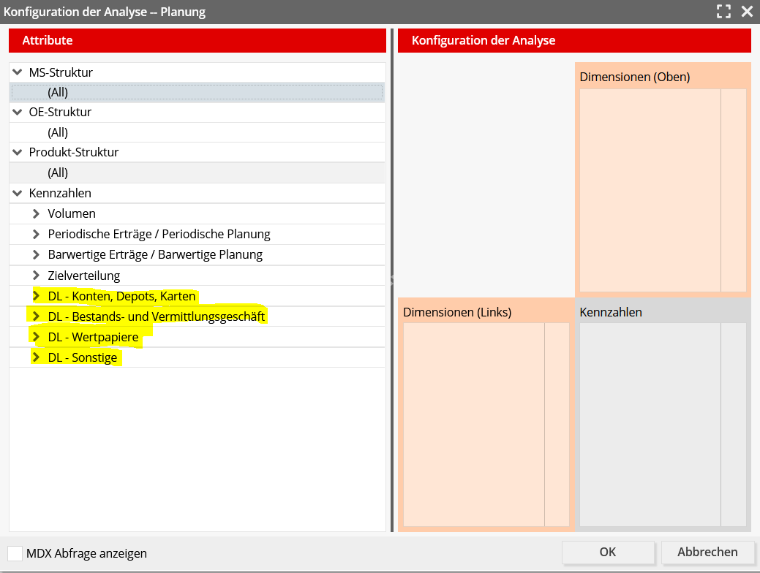The image size is (760, 573).
Task: Expand the Volumen chevron
Action: [36, 214]
